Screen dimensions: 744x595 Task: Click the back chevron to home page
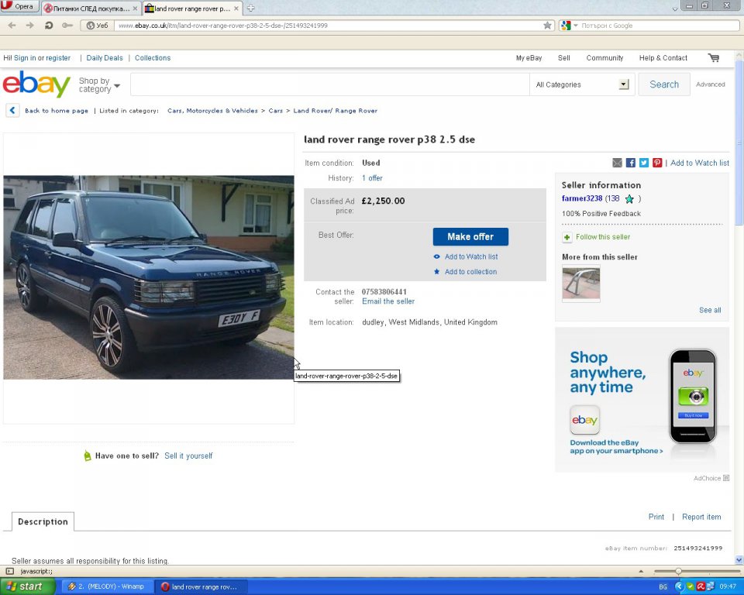pos(12,111)
